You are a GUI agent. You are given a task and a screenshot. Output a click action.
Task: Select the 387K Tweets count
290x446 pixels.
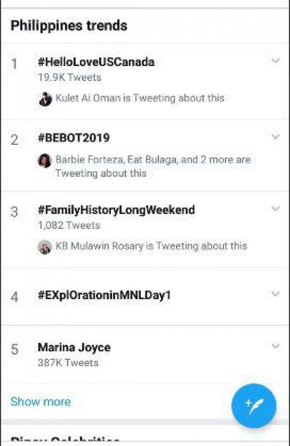pos(68,363)
